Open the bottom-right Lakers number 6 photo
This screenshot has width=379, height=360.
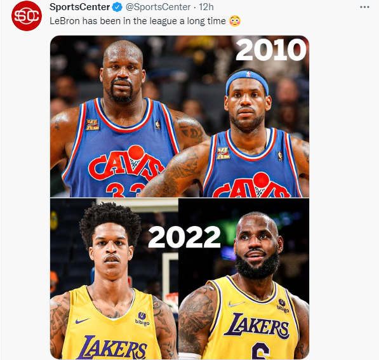244,279
